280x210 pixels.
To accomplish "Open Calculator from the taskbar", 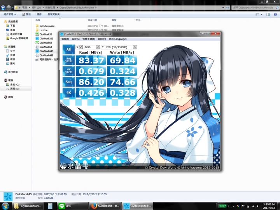I will click(50, 206).
